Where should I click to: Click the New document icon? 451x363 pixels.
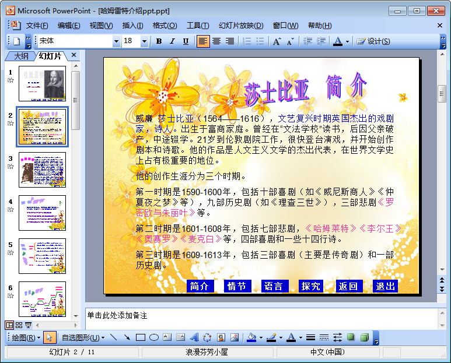[16, 41]
